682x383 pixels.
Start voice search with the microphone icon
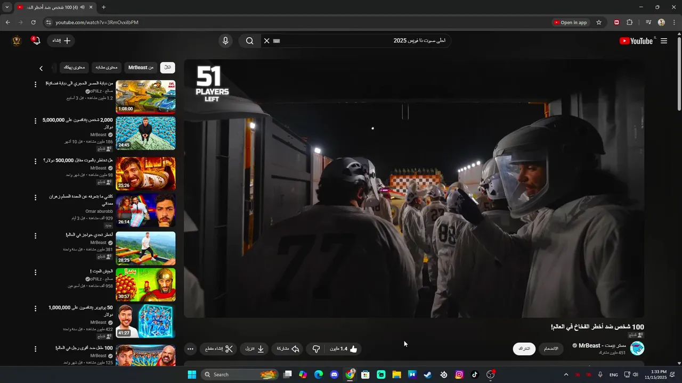tap(225, 41)
